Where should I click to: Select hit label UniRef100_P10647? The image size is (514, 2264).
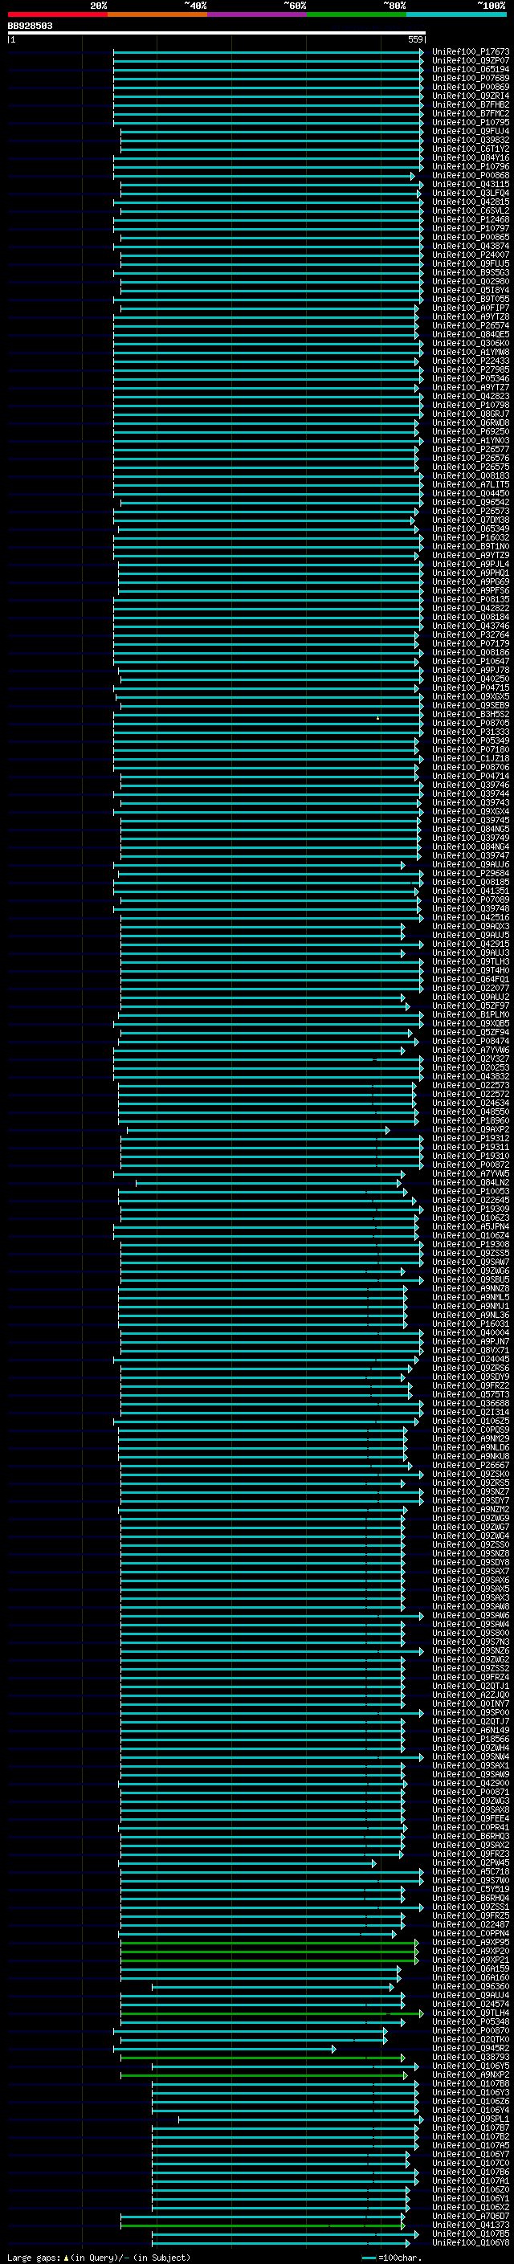pyautogui.click(x=471, y=661)
